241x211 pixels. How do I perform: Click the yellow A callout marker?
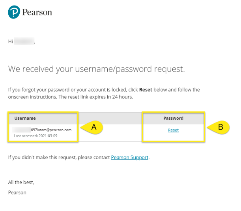92,127
